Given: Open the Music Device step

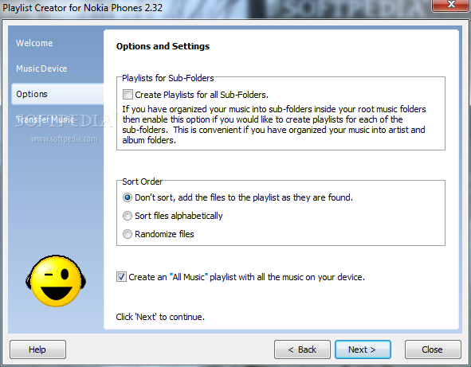Looking at the screenshot, I should [41, 68].
